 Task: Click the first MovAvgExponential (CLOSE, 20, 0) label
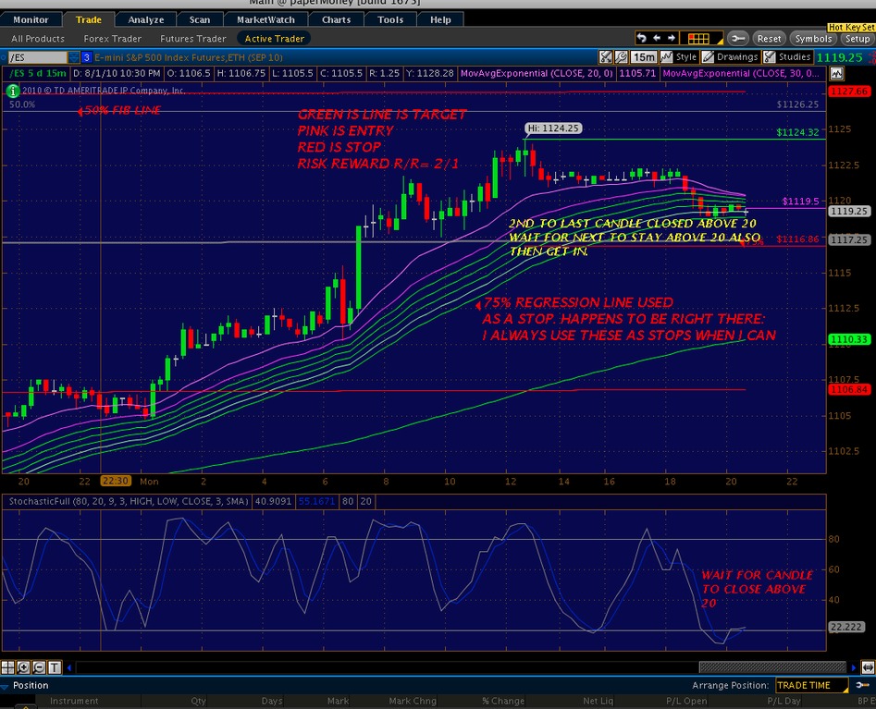pyautogui.click(x=537, y=74)
